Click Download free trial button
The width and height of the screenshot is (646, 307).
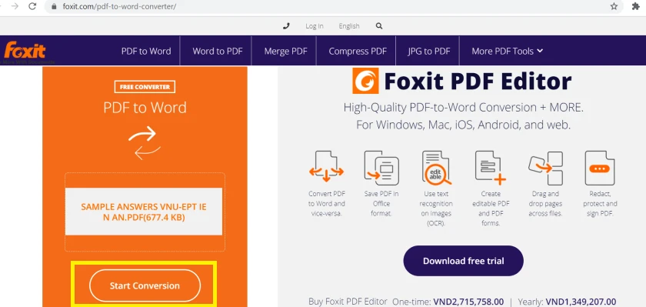463,261
